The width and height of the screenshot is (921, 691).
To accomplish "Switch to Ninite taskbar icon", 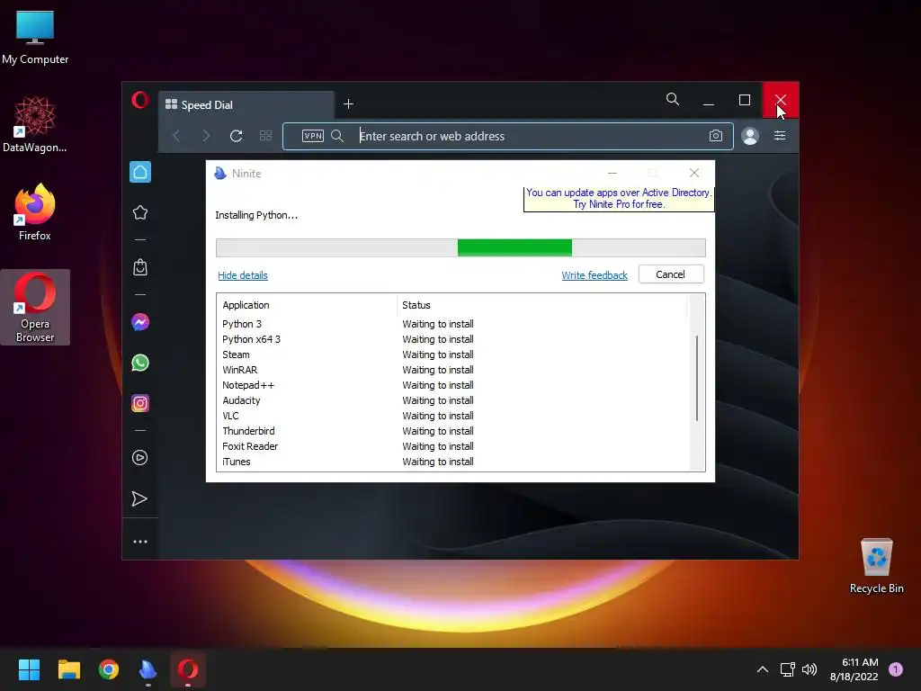I will click(x=148, y=669).
